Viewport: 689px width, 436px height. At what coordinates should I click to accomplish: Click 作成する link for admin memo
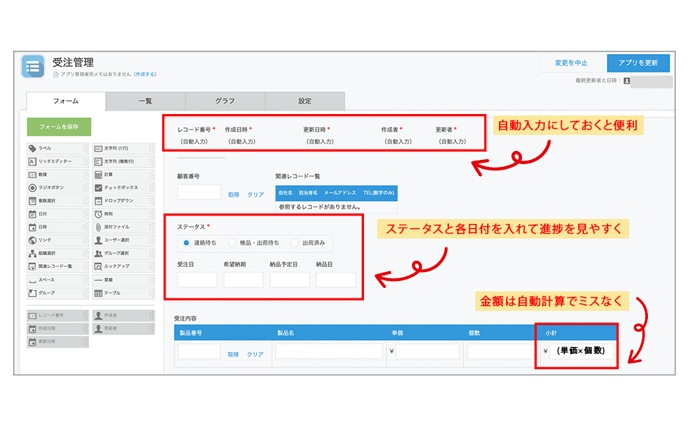click(x=145, y=74)
